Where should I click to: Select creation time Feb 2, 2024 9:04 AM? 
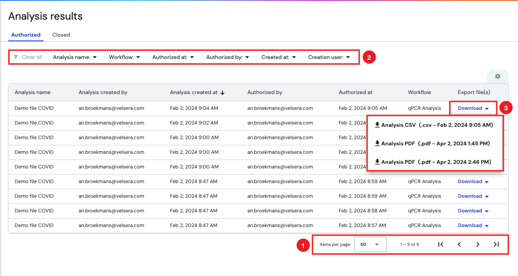tap(194, 108)
